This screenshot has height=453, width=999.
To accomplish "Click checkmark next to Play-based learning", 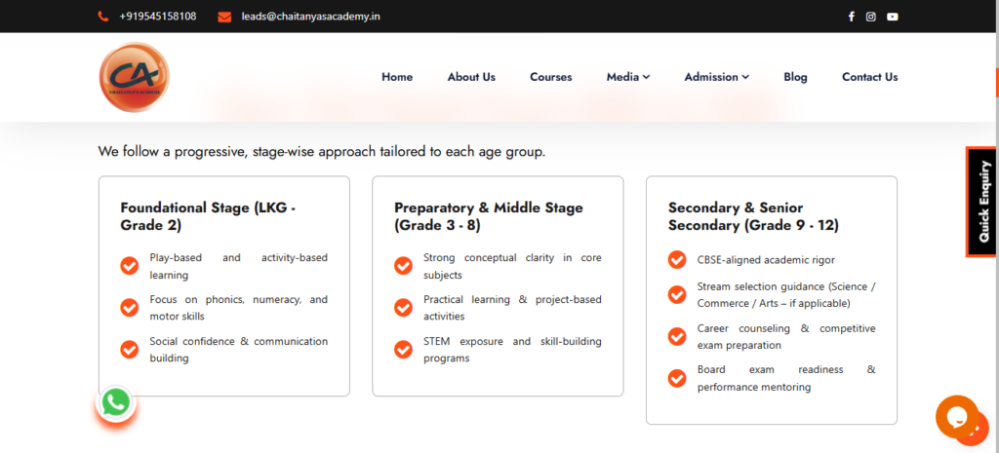I will click(129, 266).
